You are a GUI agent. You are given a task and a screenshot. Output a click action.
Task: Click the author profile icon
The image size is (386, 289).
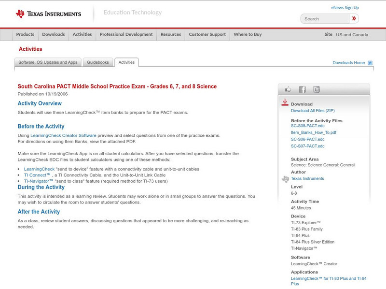(x=285, y=178)
